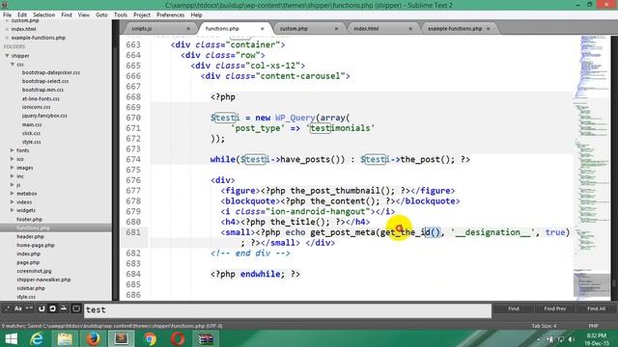Close custom.php tab with its x

point(336,29)
